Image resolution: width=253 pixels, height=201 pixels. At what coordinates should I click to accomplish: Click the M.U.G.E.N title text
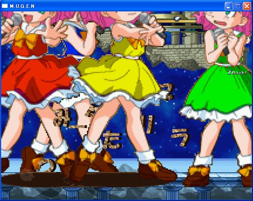coord(22,6)
